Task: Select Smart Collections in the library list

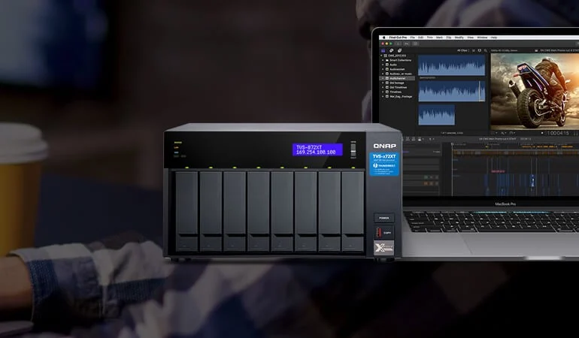Action: pos(401,60)
